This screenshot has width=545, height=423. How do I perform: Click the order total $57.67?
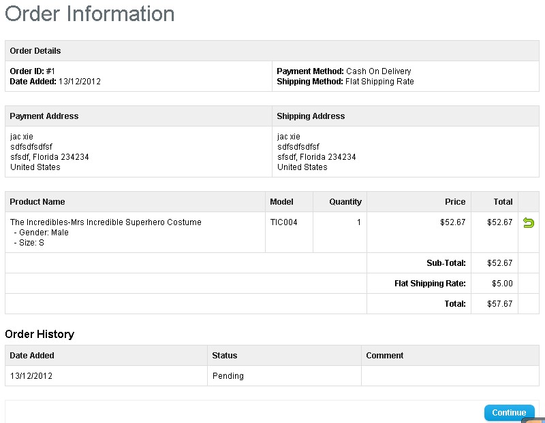tap(500, 304)
